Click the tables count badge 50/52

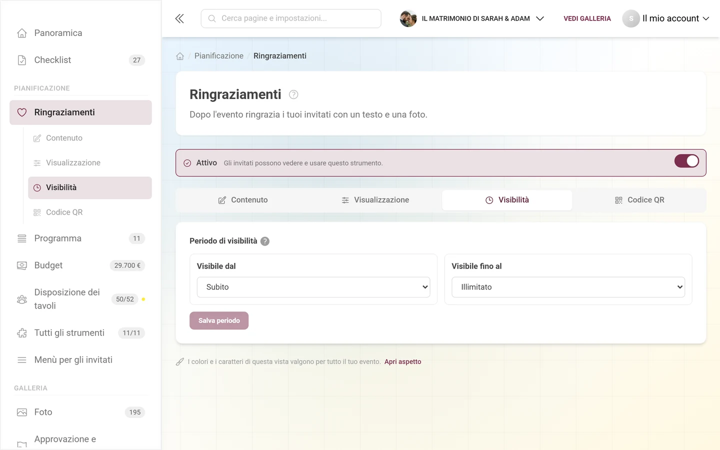pos(125,299)
